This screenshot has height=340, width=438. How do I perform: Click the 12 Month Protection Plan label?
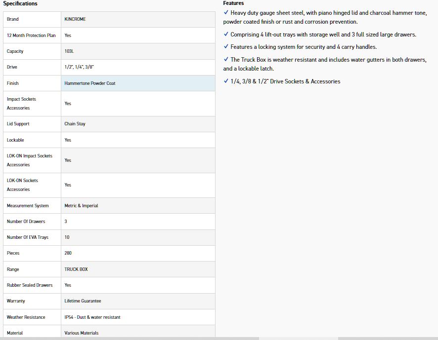(31, 36)
